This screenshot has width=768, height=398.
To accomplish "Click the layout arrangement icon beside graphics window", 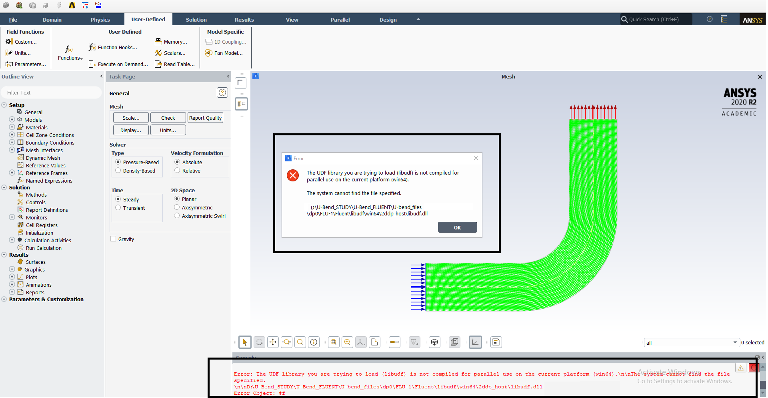I will pyautogui.click(x=242, y=104).
